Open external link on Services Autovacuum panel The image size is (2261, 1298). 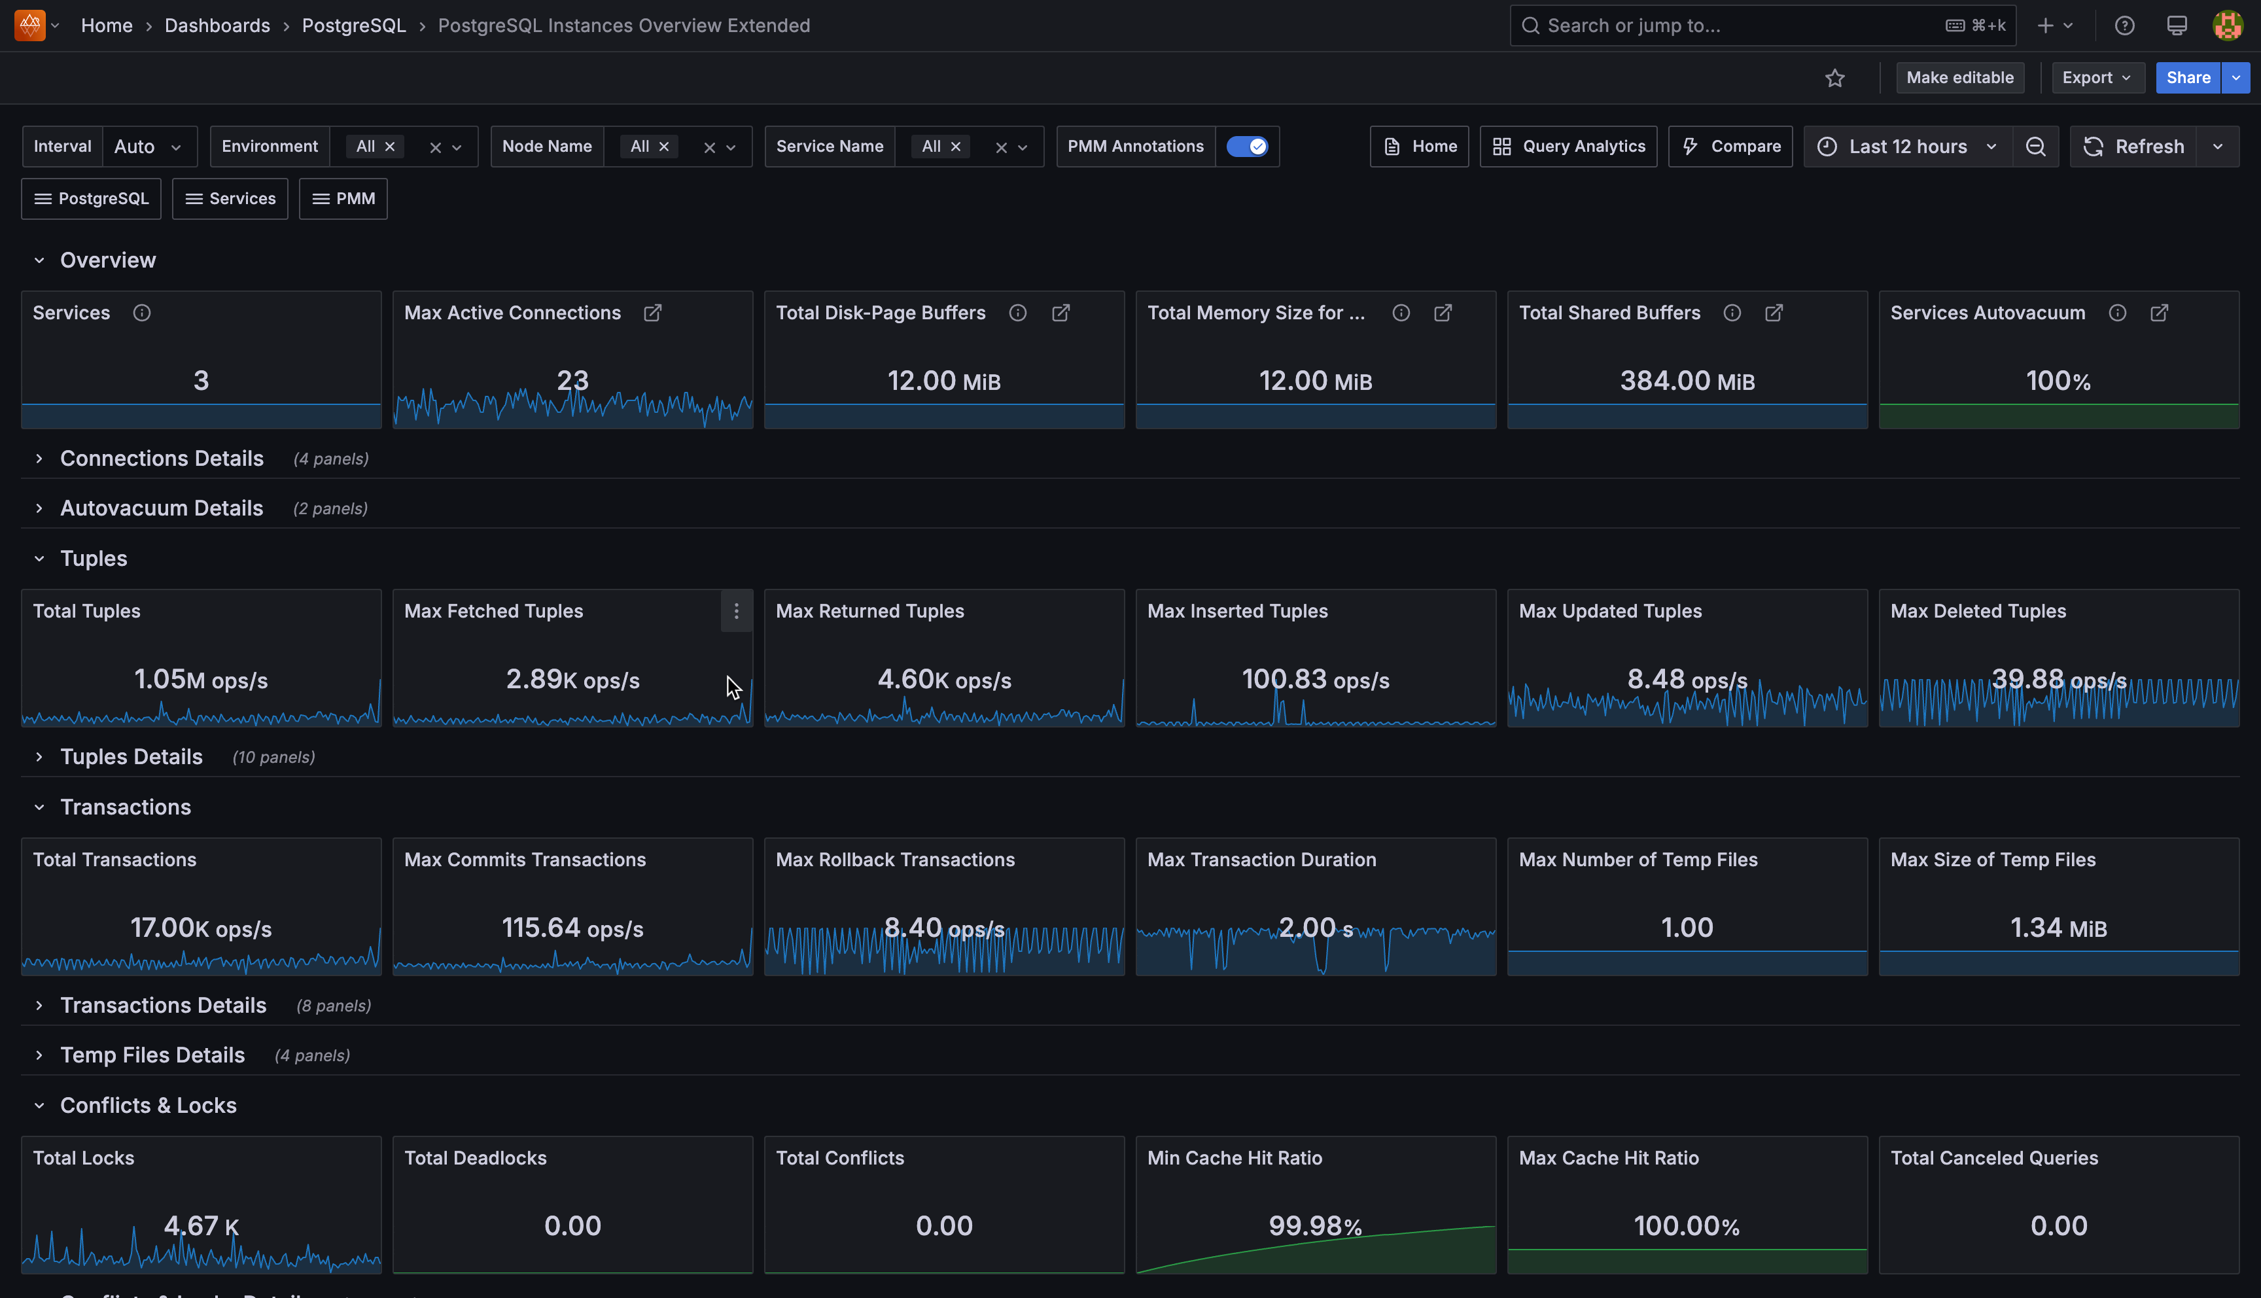point(2158,313)
